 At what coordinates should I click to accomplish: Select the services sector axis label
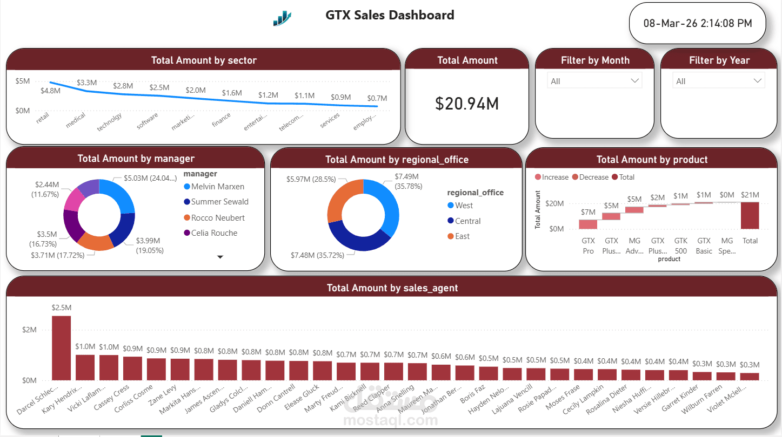[x=330, y=120]
